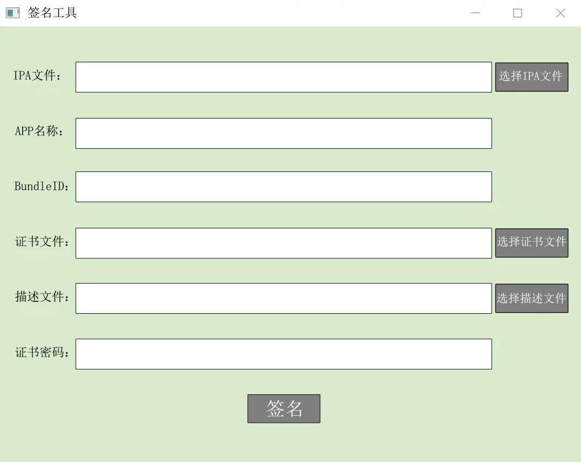Minimize the 签名工具 window
The image size is (581, 462).
475,13
